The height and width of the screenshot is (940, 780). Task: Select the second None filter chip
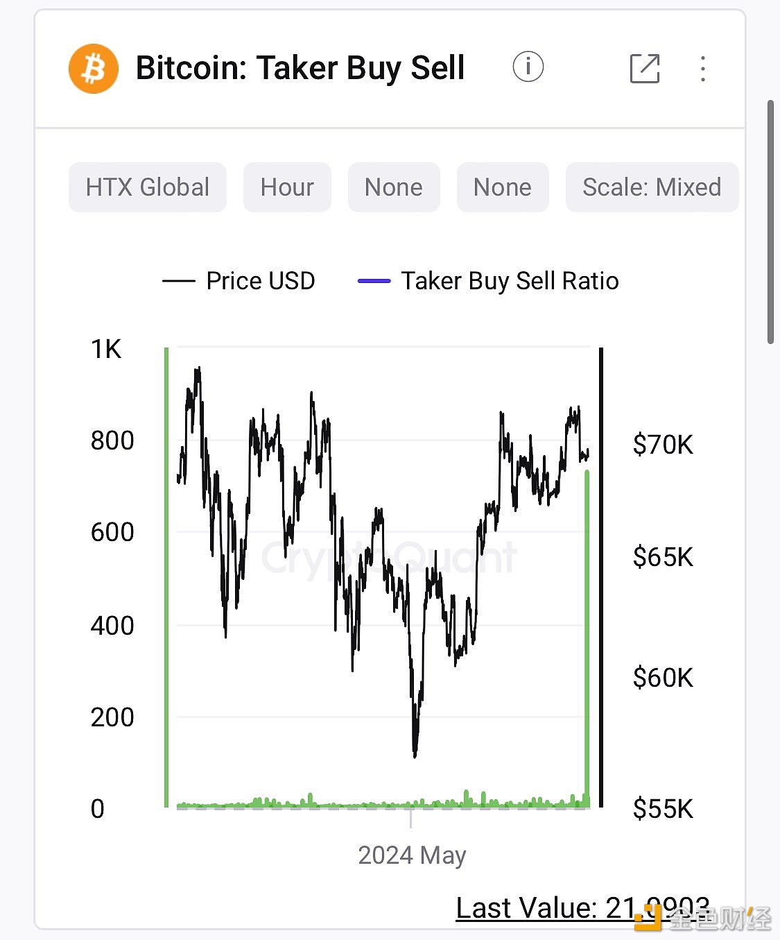503,187
